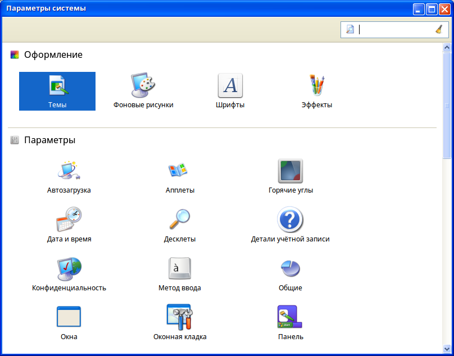Screen dimensions: 454x356
Task: Open Конфиденциальность privacy settings
Action: 69,275
